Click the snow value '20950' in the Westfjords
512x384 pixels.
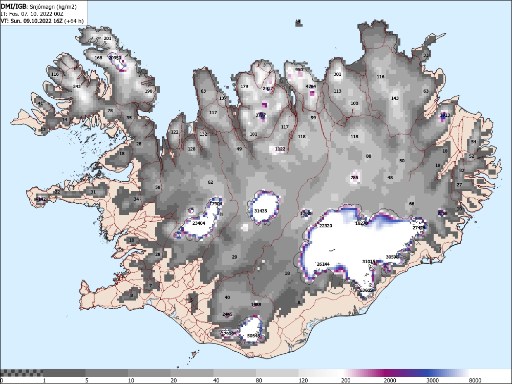click(115, 58)
